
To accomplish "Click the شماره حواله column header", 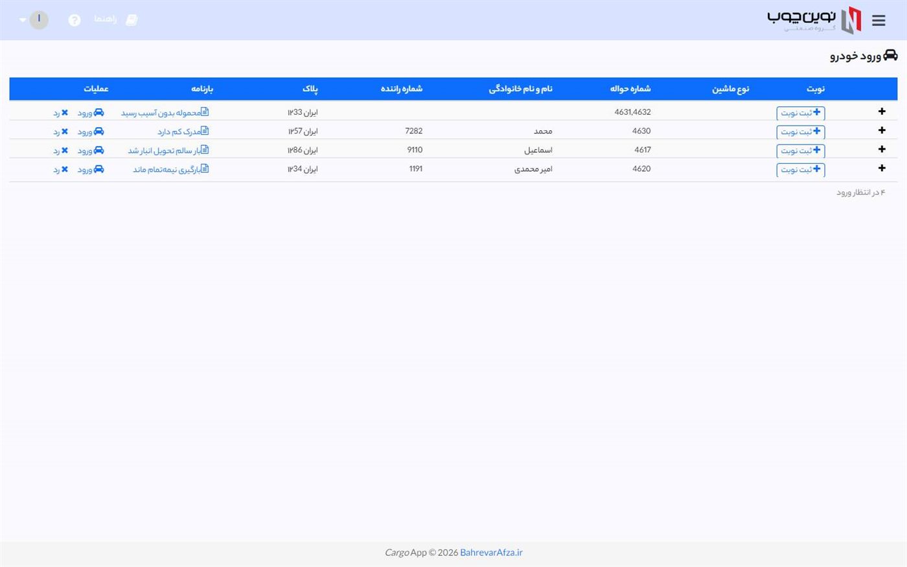I will pyautogui.click(x=630, y=89).
